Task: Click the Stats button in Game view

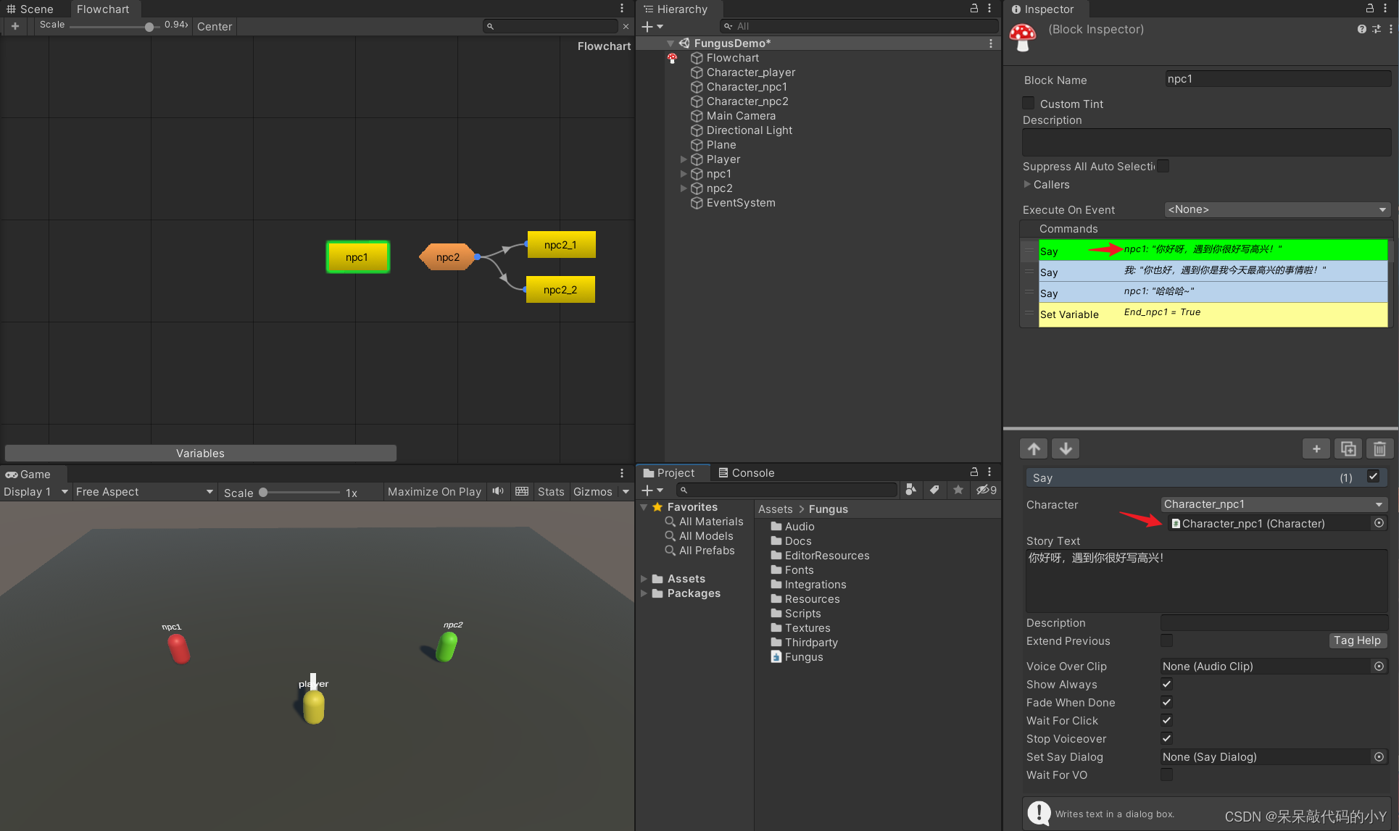Action: [x=551, y=491]
